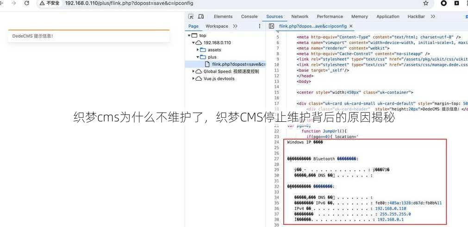Click the '<base target='_self'/>' code line
Viewport: 468px width, 227px height.
click(323, 70)
